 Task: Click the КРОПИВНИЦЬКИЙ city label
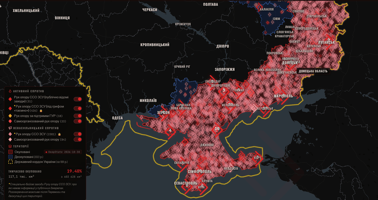155,45
